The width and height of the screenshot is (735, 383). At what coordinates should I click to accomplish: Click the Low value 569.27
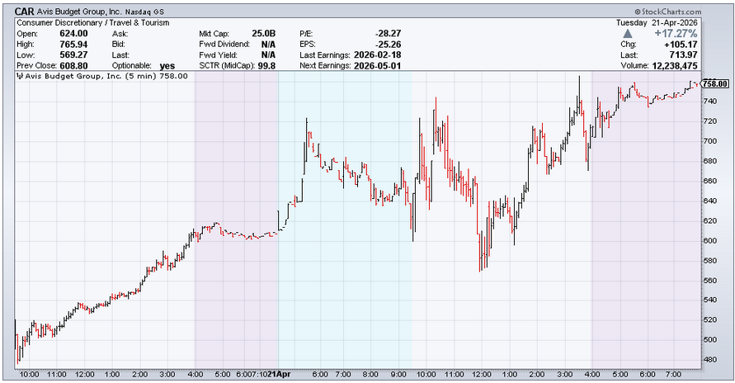tap(73, 54)
